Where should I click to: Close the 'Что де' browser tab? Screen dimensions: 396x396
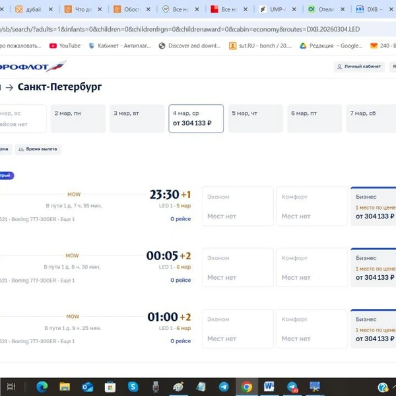[100, 9]
